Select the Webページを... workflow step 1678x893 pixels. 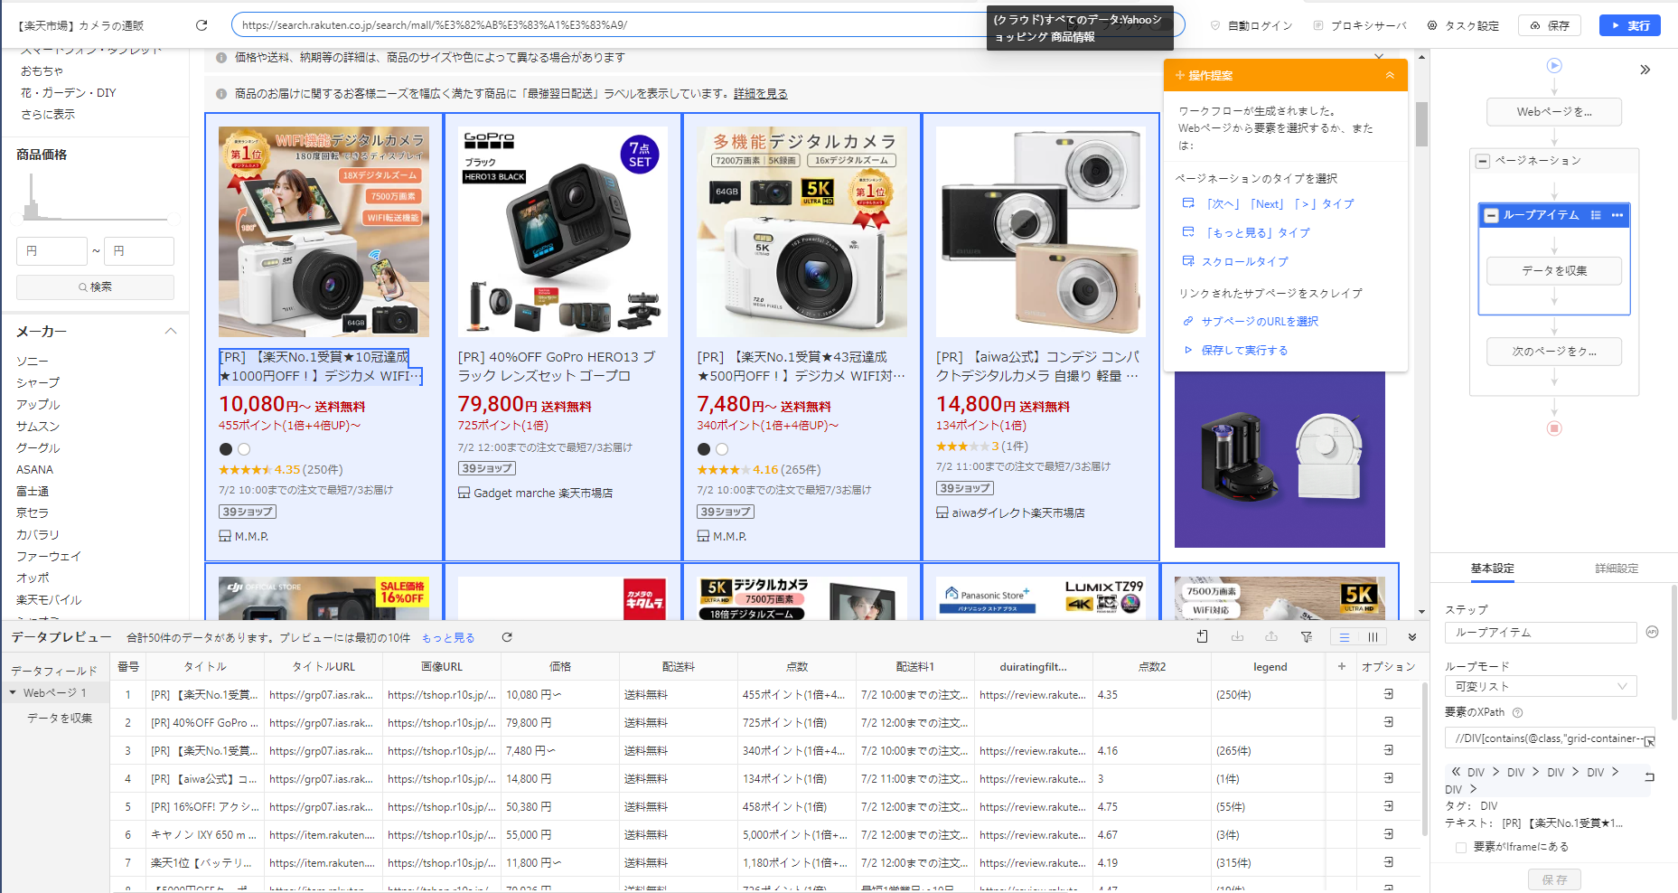1554,112
